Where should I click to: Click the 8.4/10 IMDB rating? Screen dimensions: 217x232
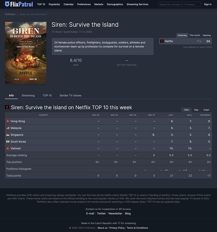76,60
